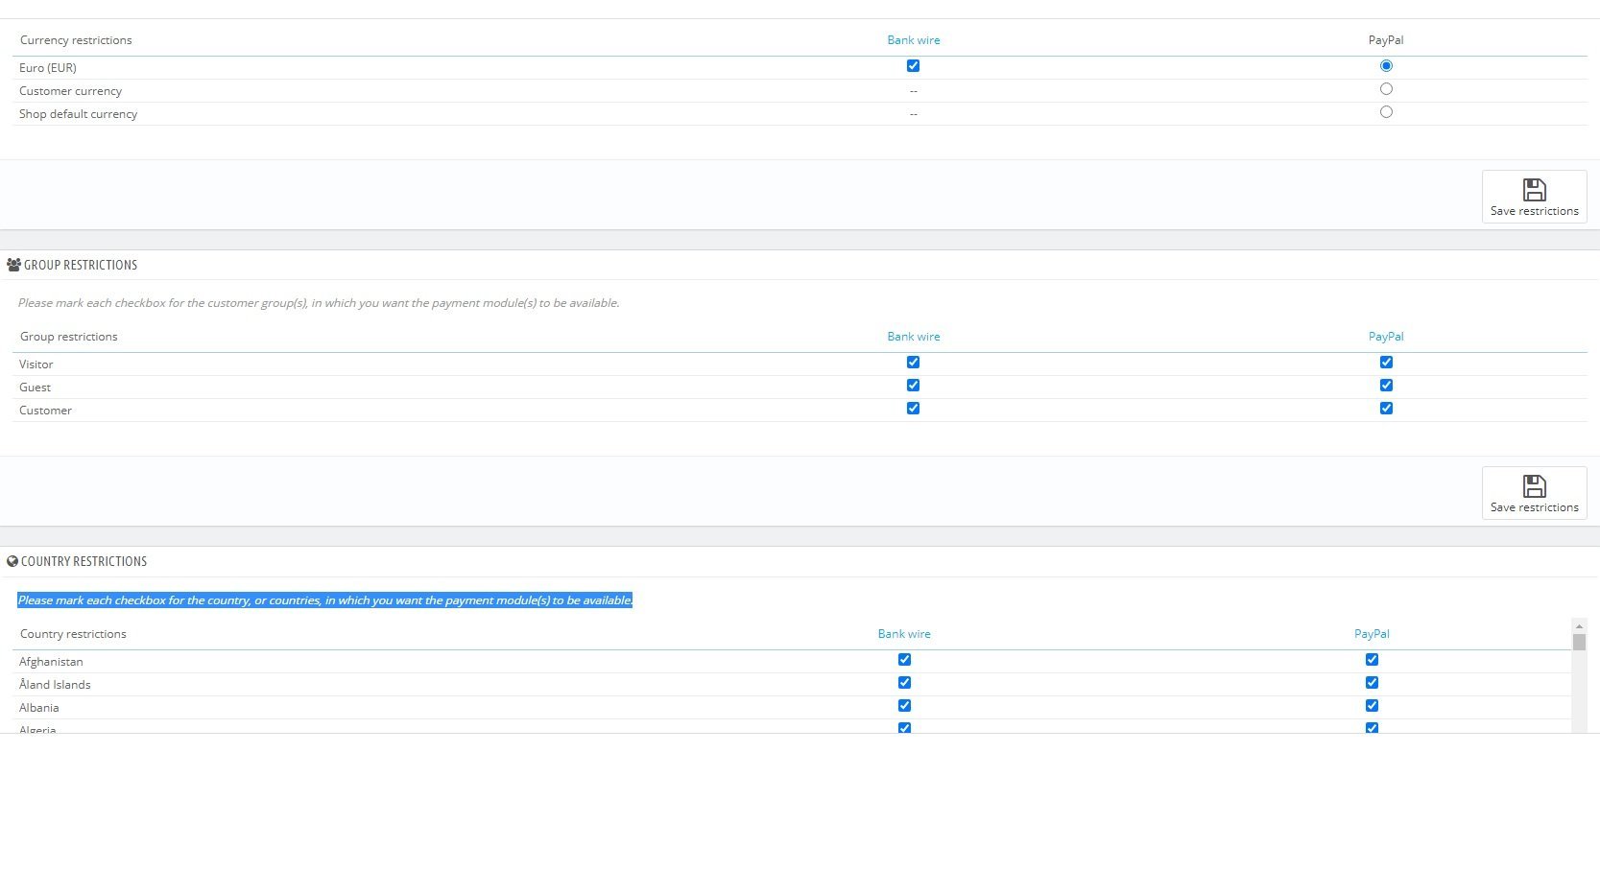The width and height of the screenshot is (1600, 870).
Task: Click the Visitor row label
Action: 36,364
